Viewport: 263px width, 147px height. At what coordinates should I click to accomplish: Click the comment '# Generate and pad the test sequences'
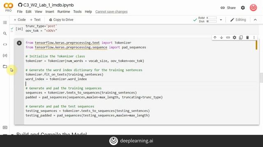pos(60,106)
